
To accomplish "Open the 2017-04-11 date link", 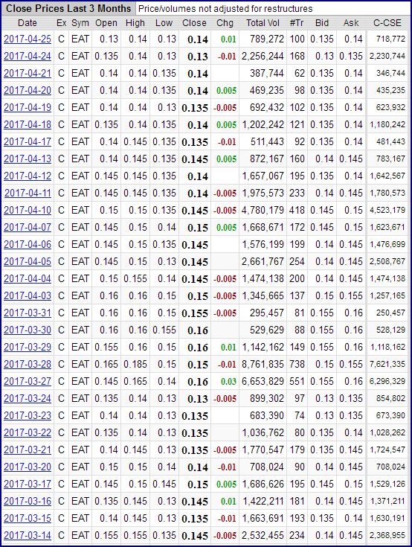I will (28, 193).
